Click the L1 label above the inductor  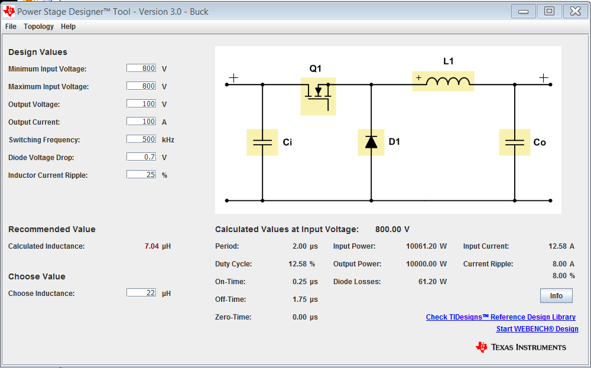pos(448,61)
